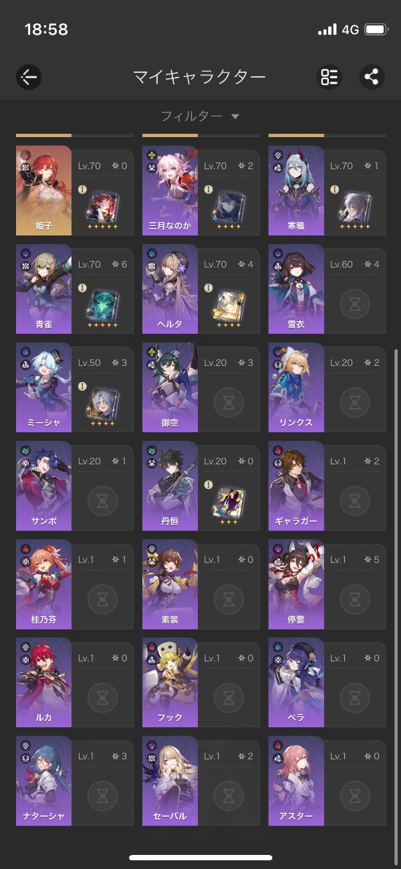Open 寒鴉 character portrait

tap(296, 191)
